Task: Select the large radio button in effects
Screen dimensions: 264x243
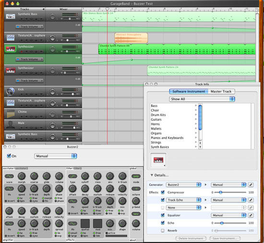Action: pos(69,236)
